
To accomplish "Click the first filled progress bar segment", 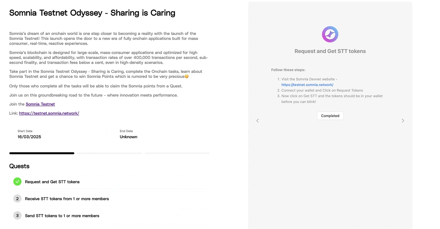I will [42, 153].
